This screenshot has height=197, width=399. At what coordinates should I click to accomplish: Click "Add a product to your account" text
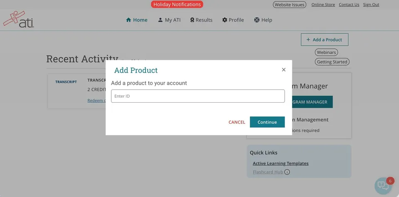(149, 83)
